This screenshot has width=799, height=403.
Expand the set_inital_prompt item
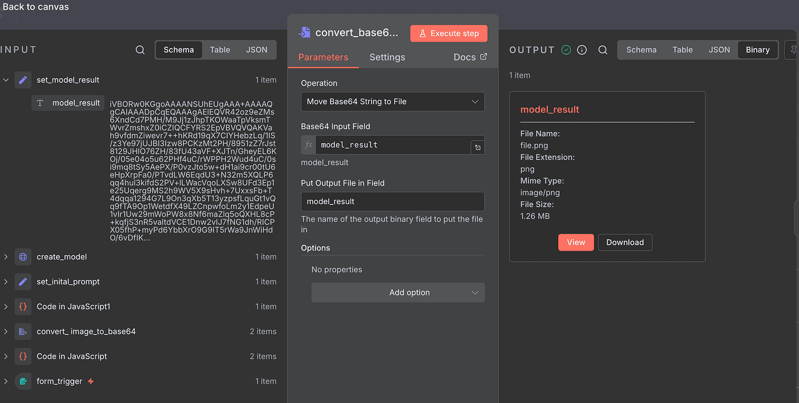click(x=6, y=282)
